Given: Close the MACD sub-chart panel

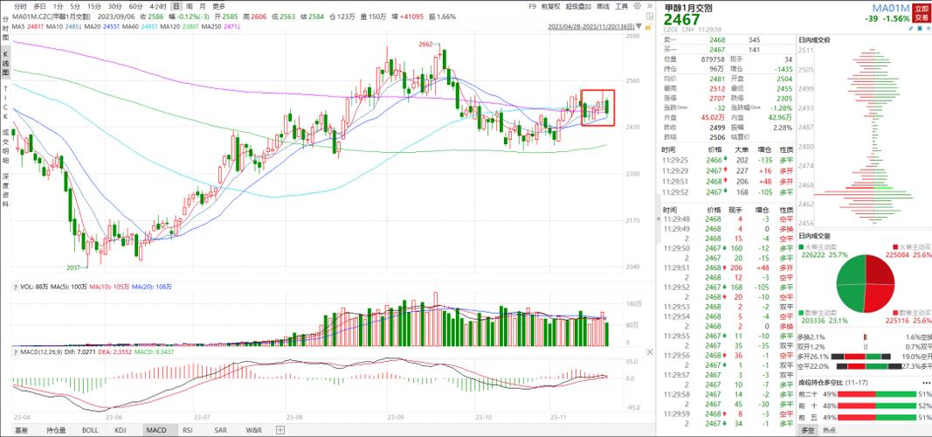Looking at the screenshot, I should (x=648, y=350).
